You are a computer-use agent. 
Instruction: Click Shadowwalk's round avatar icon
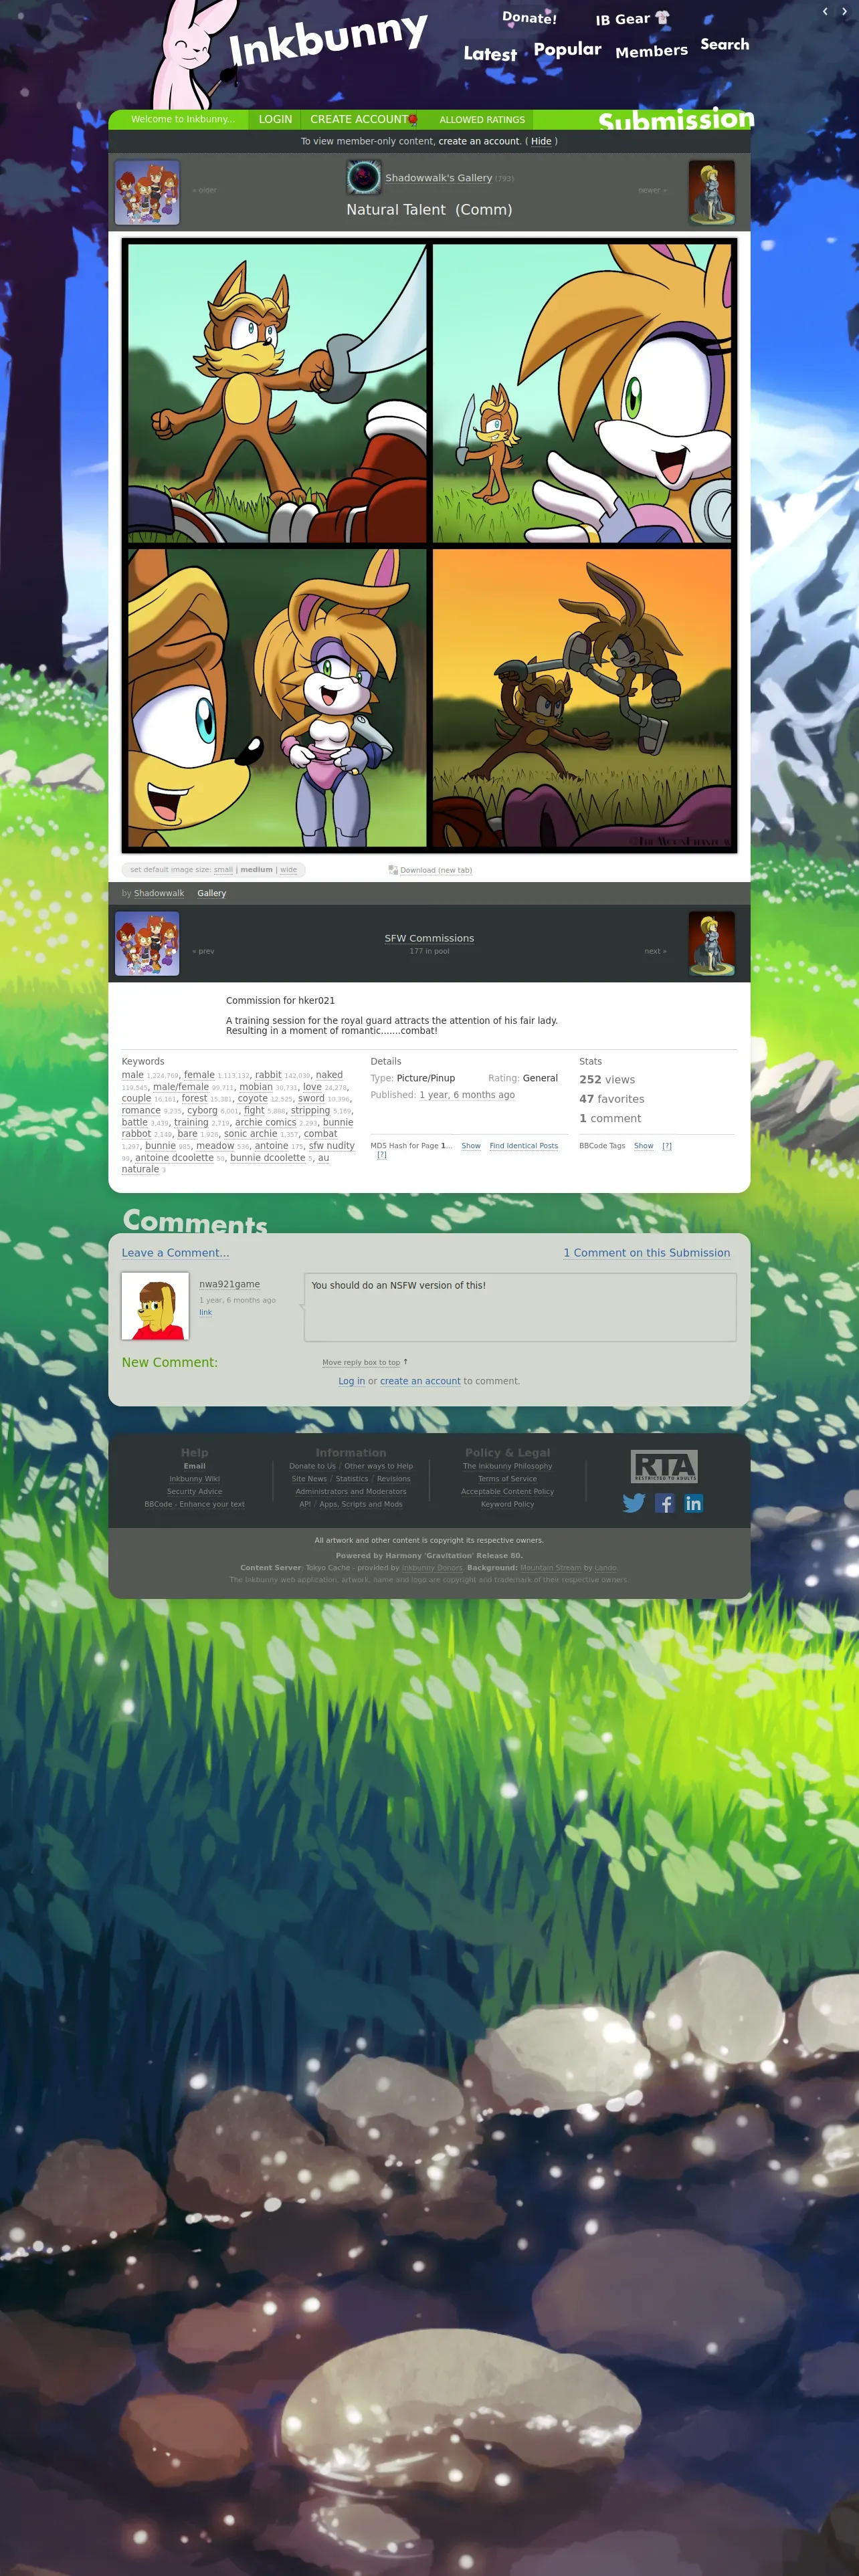[x=363, y=177]
